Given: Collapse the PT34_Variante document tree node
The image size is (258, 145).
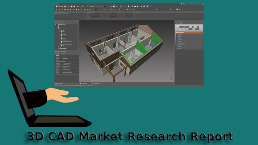Looking at the screenshot, I should pyautogui.click(x=56, y=25).
